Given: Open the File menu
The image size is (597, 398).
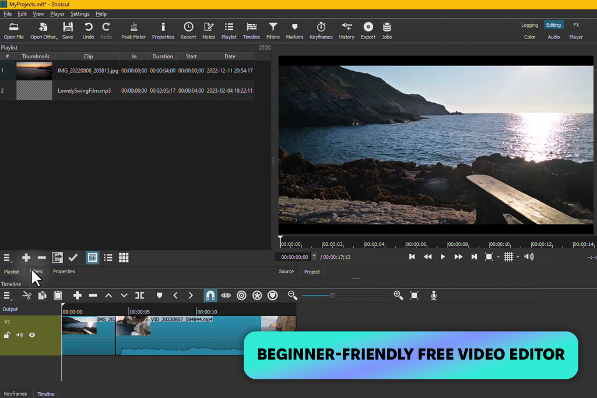Looking at the screenshot, I should pos(8,14).
